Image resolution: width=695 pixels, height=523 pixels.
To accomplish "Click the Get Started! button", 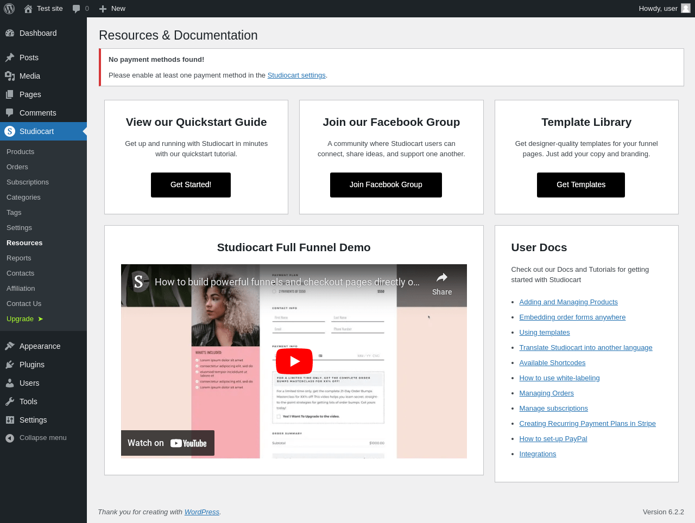I will (x=191, y=185).
